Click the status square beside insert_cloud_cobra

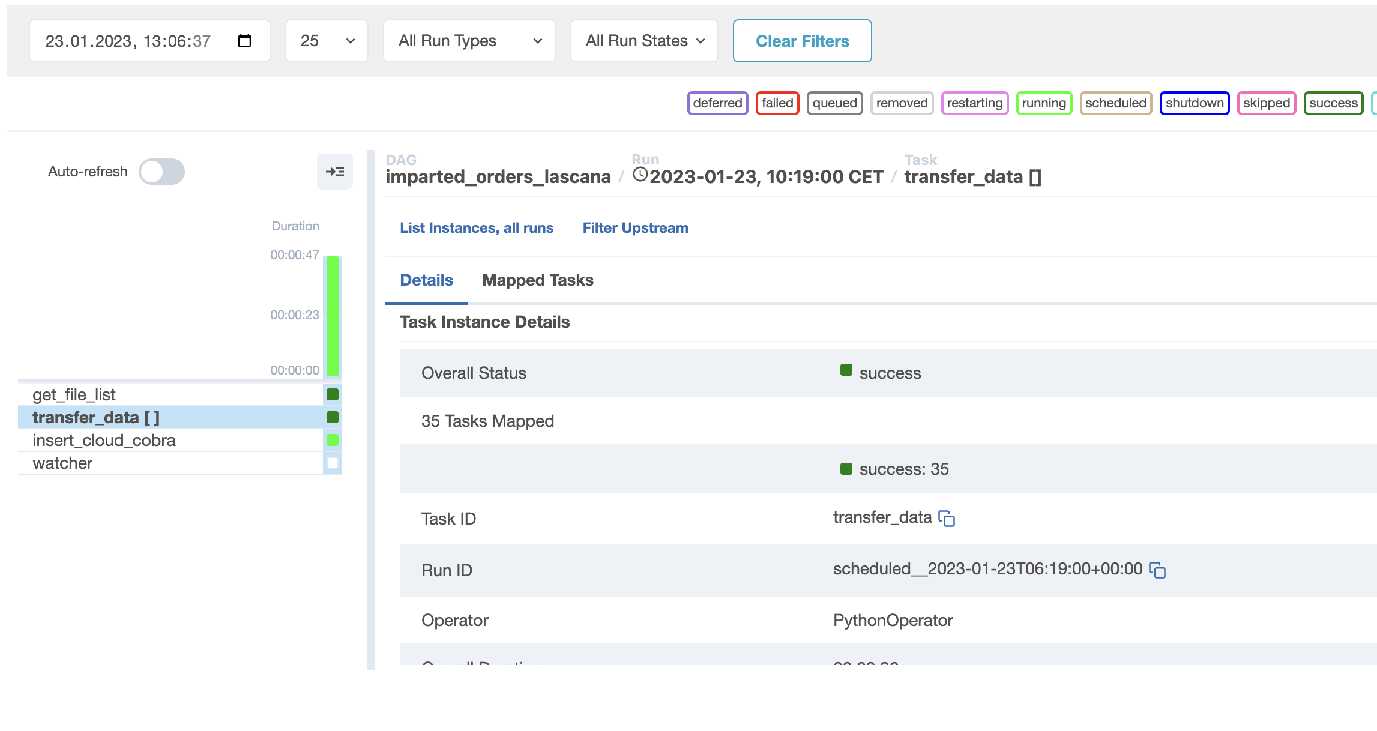pos(332,440)
